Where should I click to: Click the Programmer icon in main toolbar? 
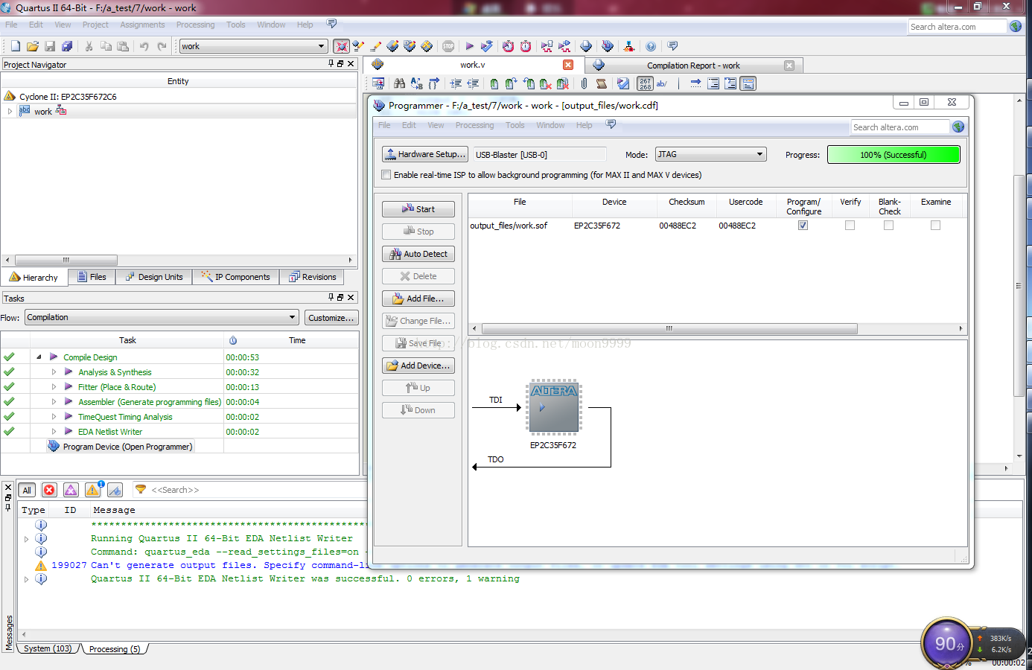(608, 46)
